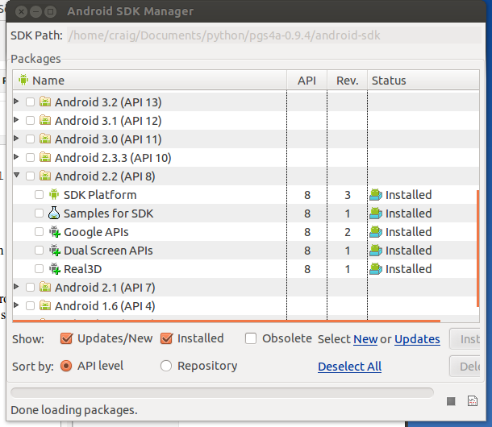Click the stop square icon near progress bar

coord(451,401)
